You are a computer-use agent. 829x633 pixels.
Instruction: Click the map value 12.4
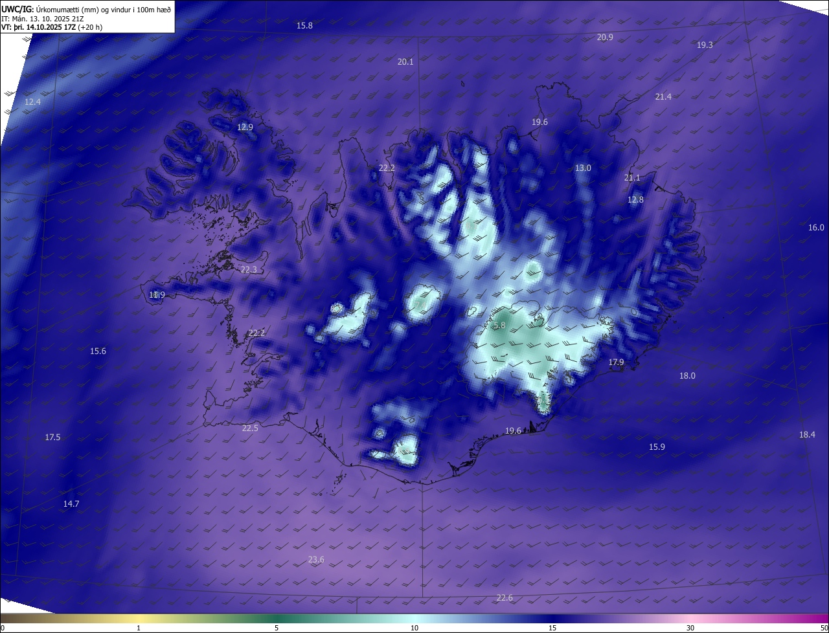click(x=32, y=102)
